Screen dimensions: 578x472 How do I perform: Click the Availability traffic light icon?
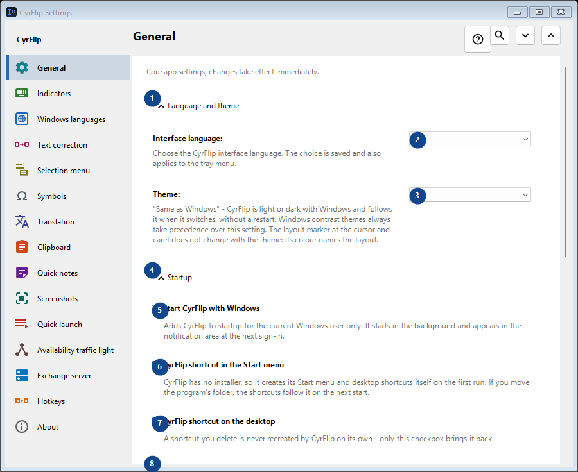(22, 350)
